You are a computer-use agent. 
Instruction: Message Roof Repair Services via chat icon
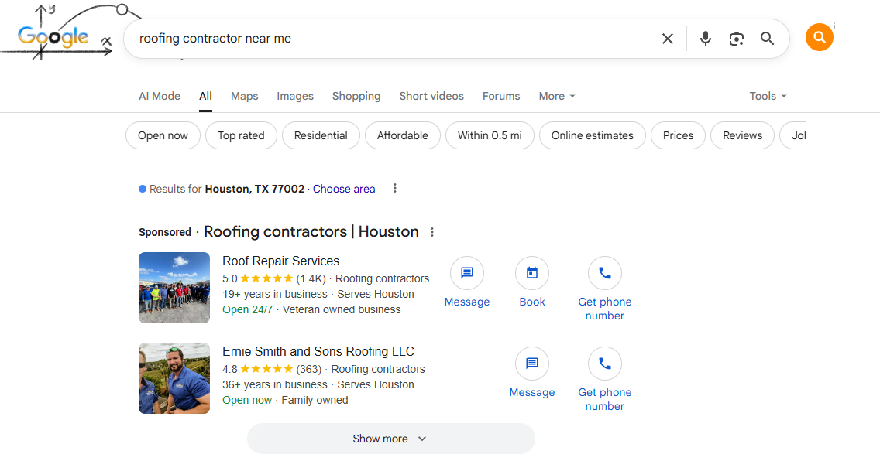(x=467, y=273)
